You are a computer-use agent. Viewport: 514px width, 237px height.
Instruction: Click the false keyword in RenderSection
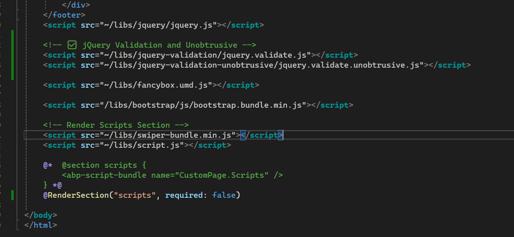click(224, 195)
